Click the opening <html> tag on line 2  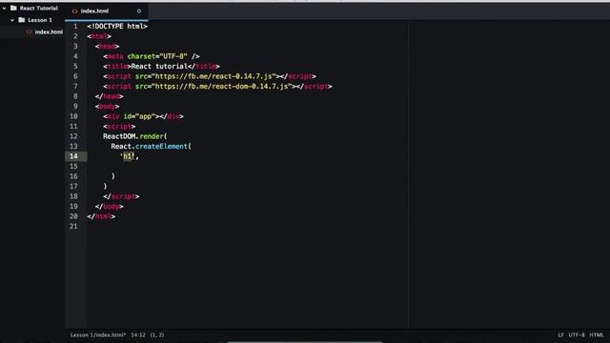click(99, 36)
